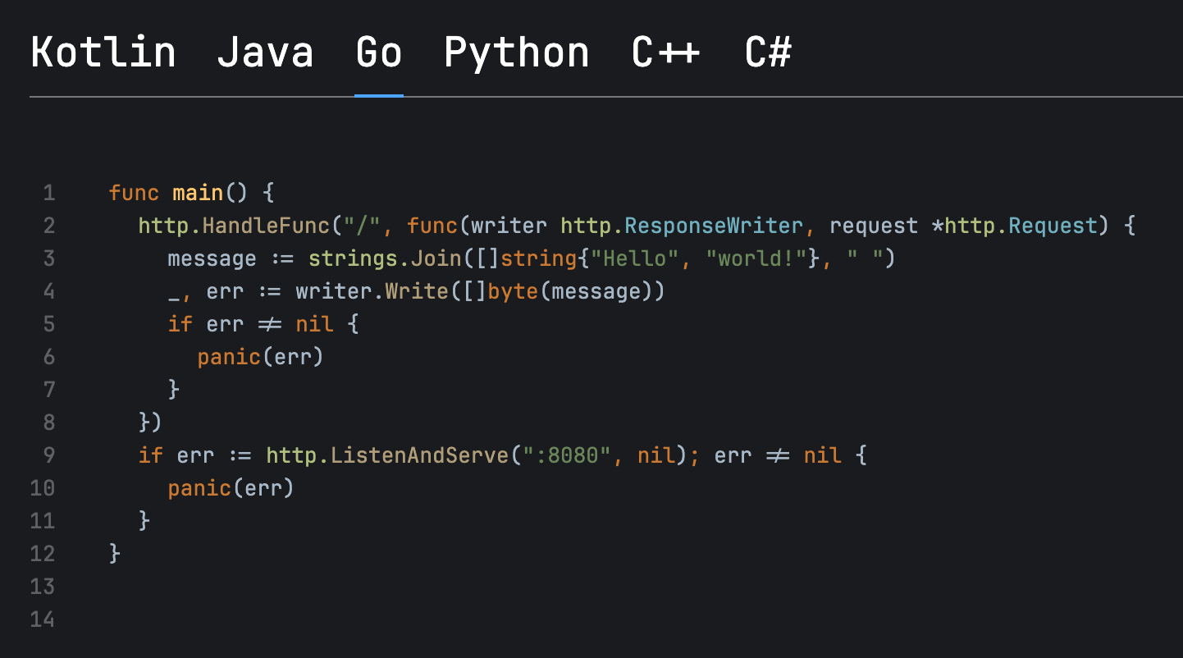The image size is (1183, 658).
Task: Switch to the Kotlin tab
Action: point(103,53)
